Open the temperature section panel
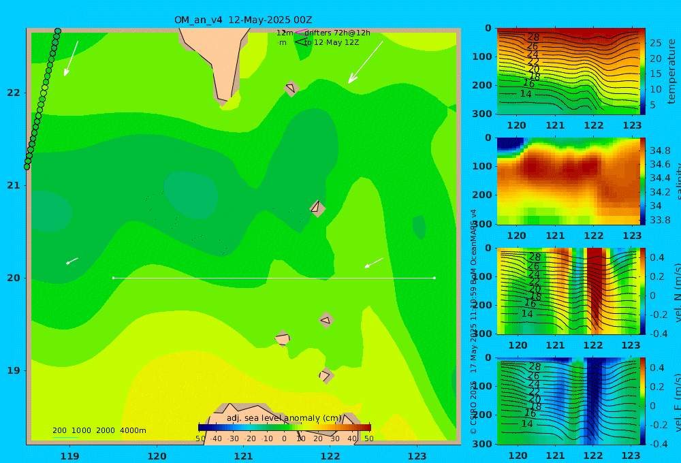 click(x=568, y=71)
